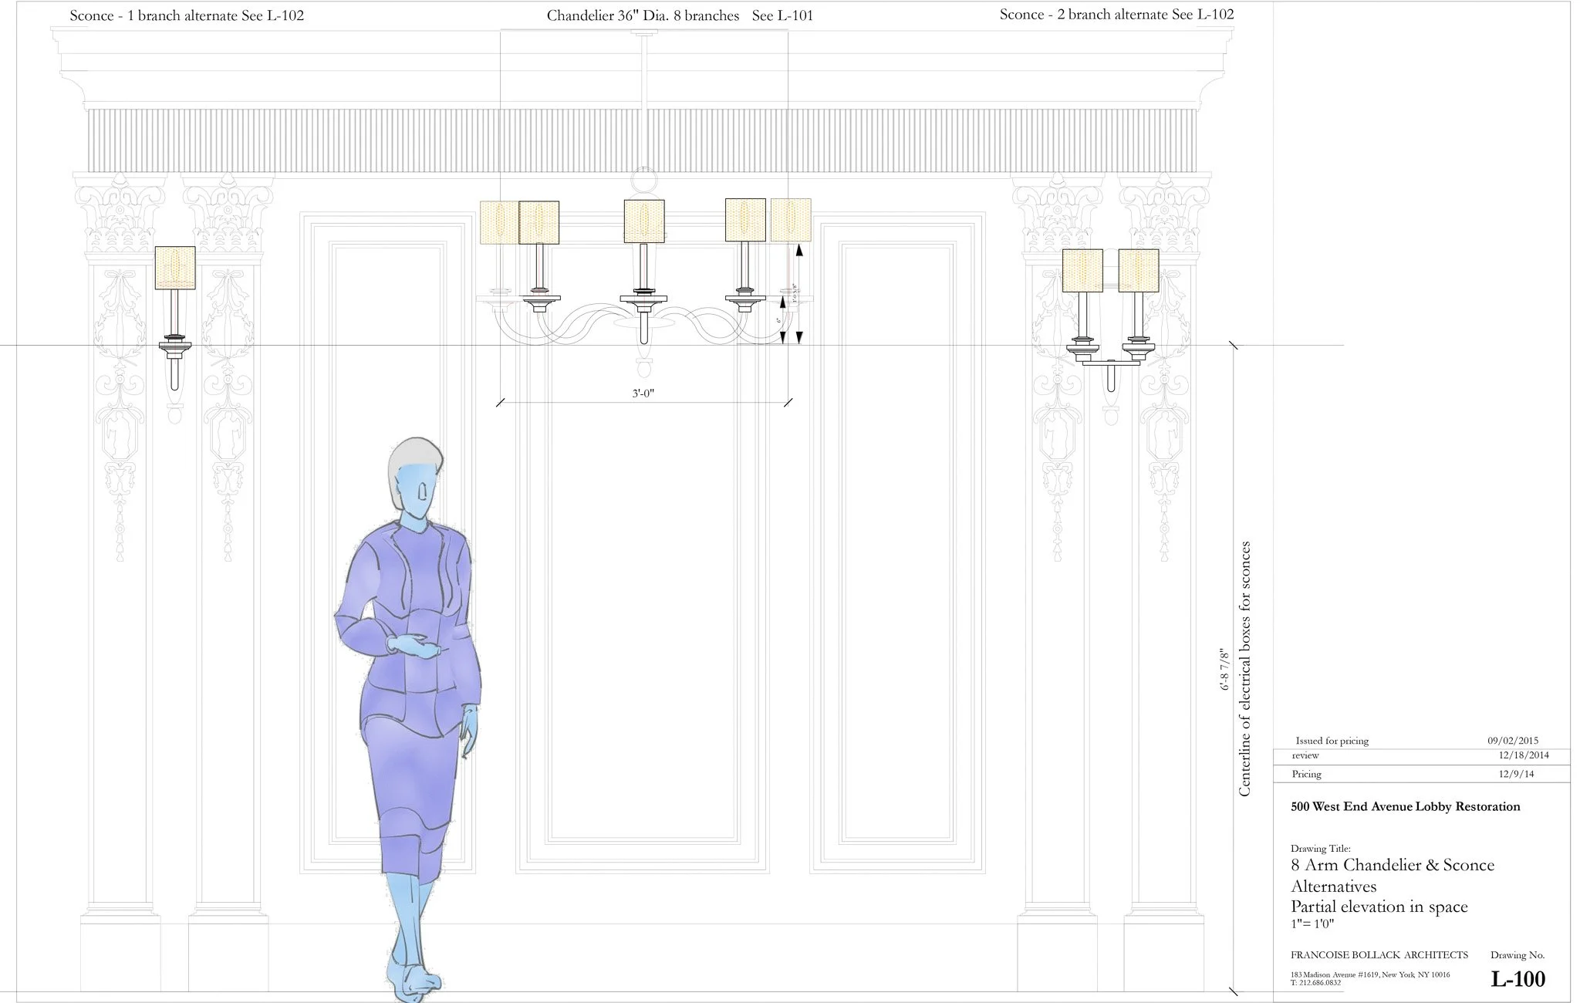The height and width of the screenshot is (1003, 1580).
Task: Click the FRANCOISE BOLLACK ARCHITECTS firm name
Action: (x=1379, y=955)
